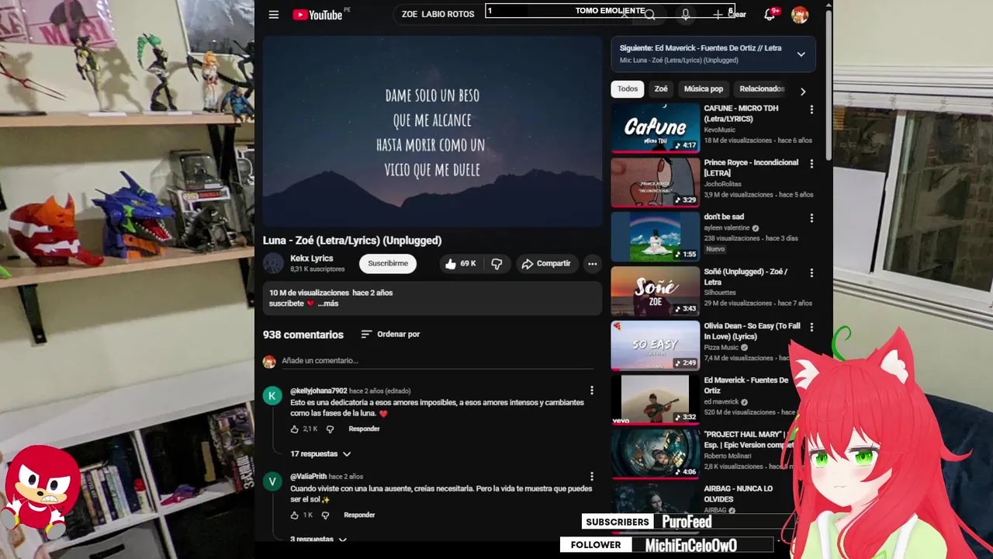The width and height of the screenshot is (993, 559).
Task: Click the video player showing lyrics
Action: [x=432, y=133]
